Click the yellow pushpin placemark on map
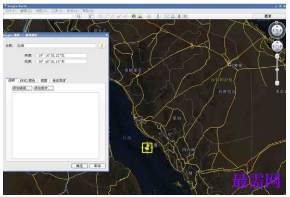Viewport: 290px width, 197px height. (147, 148)
